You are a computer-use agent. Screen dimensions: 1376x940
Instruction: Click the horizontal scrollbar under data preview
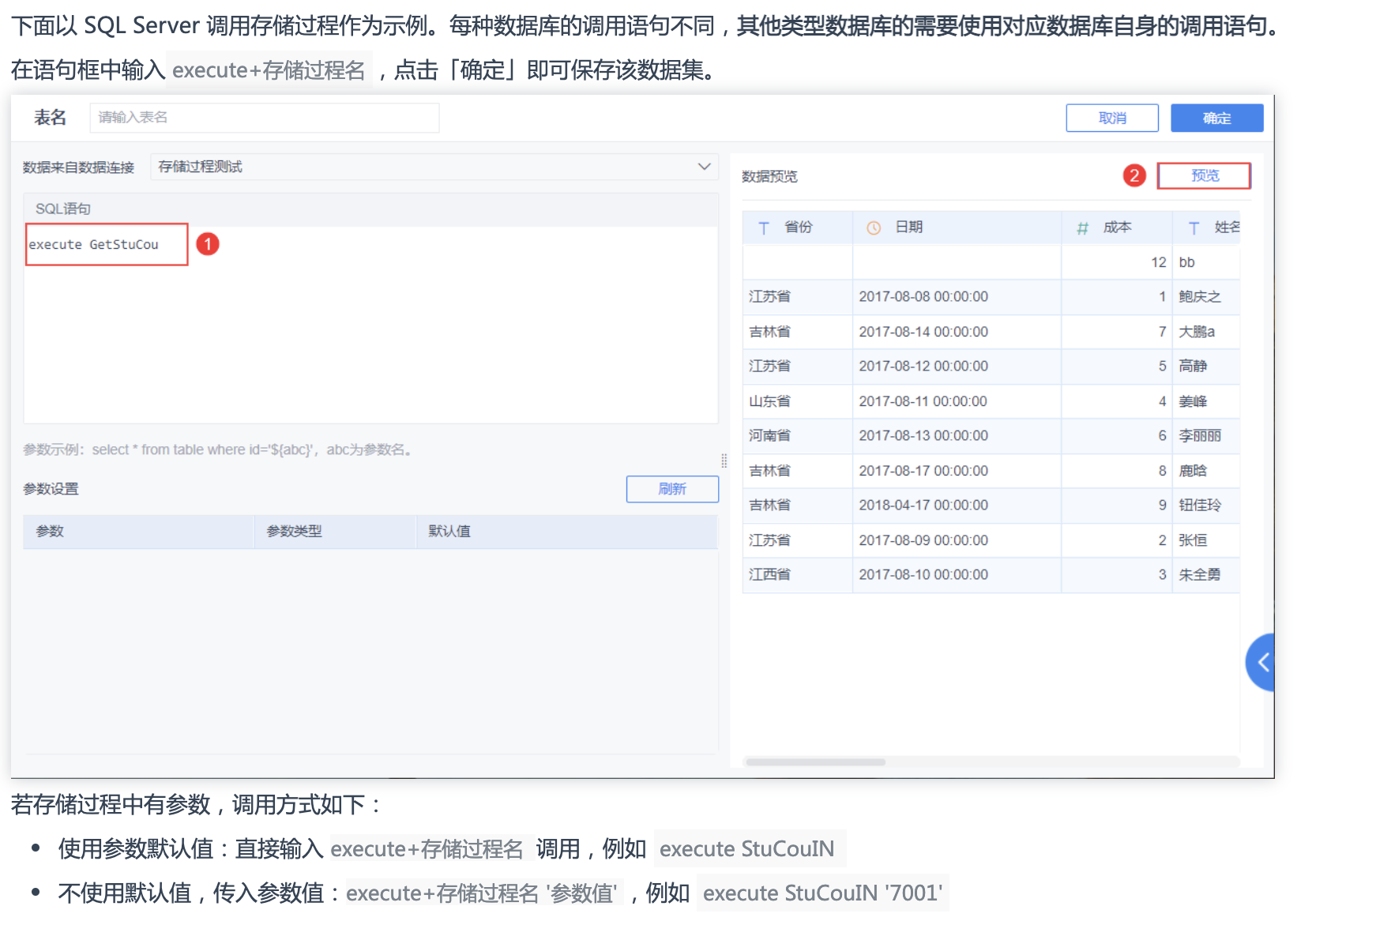[x=816, y=761]
